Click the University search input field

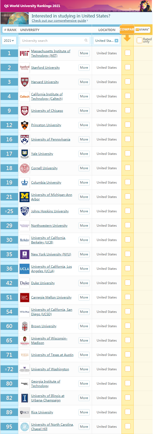pyautogui.click(x=54, y=40)
